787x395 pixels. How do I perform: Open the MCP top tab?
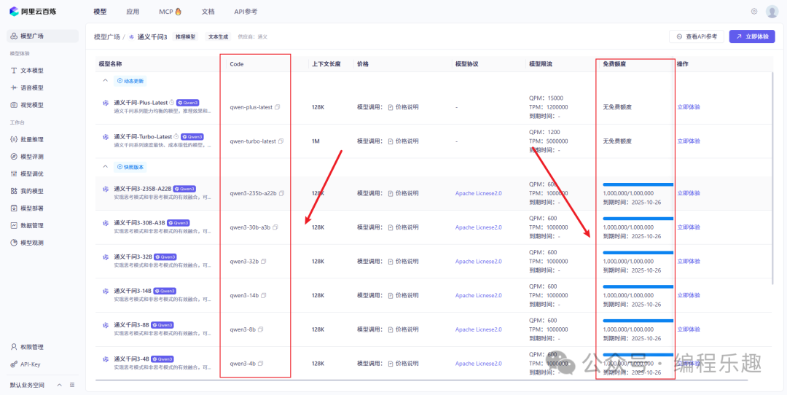(x=170, y=11)
